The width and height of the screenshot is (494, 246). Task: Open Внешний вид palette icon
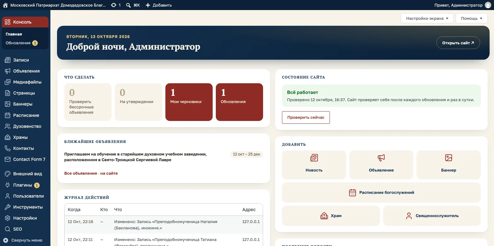8,174
